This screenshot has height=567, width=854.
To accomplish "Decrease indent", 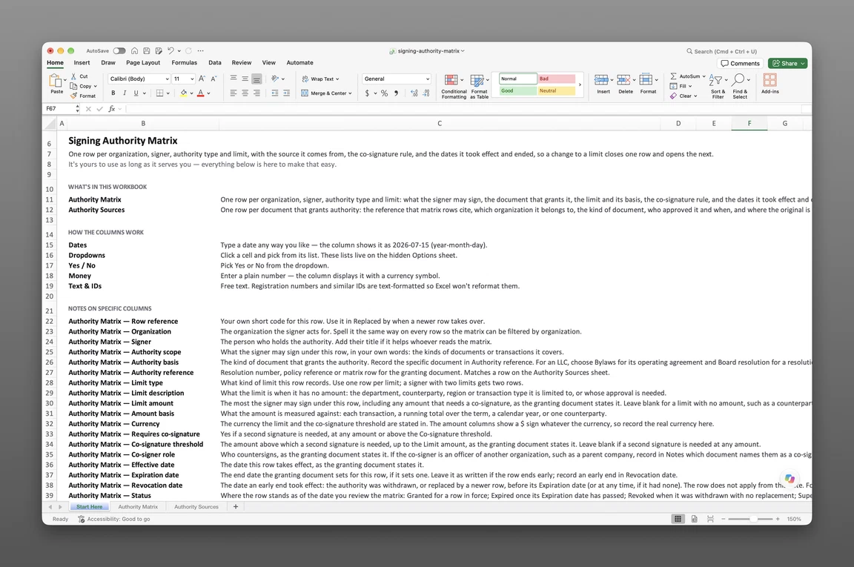I will [274, 93].
